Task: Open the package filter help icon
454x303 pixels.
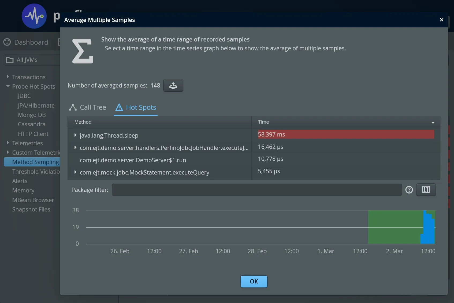Action: tap(409, 190)
